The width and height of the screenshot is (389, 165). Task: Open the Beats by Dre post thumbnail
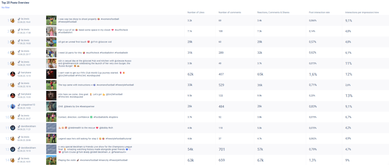51,106
